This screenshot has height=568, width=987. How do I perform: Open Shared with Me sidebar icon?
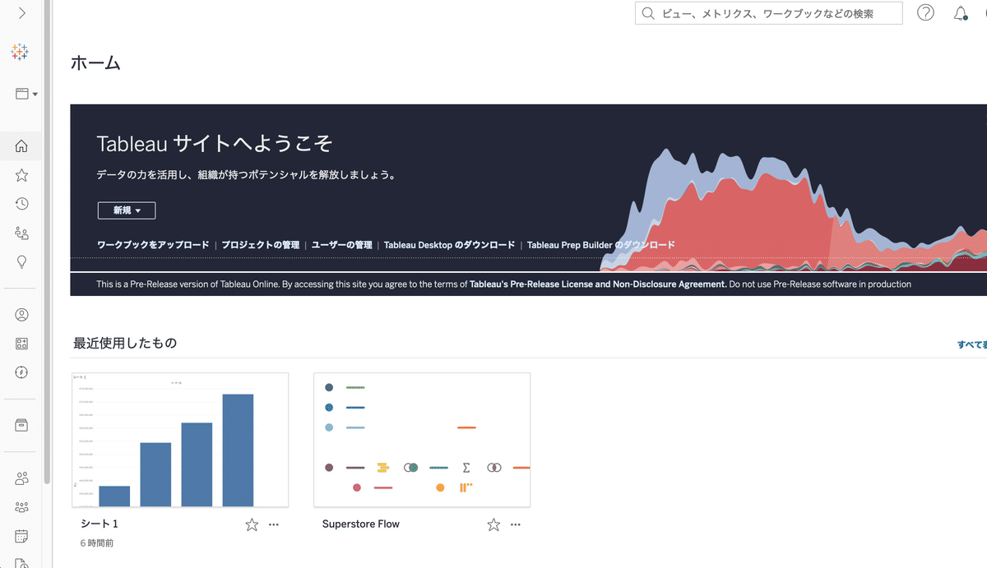[x=22, y=233]
